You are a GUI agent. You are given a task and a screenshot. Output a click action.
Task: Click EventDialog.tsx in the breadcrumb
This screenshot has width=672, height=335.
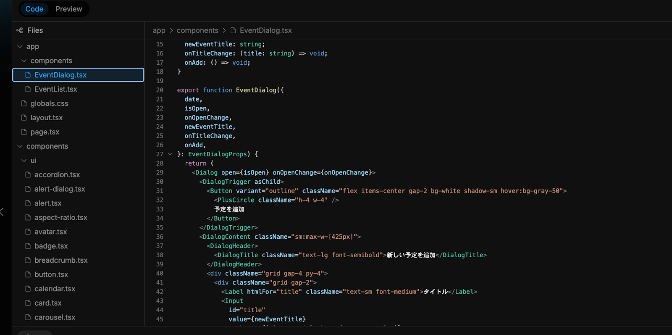266,31
